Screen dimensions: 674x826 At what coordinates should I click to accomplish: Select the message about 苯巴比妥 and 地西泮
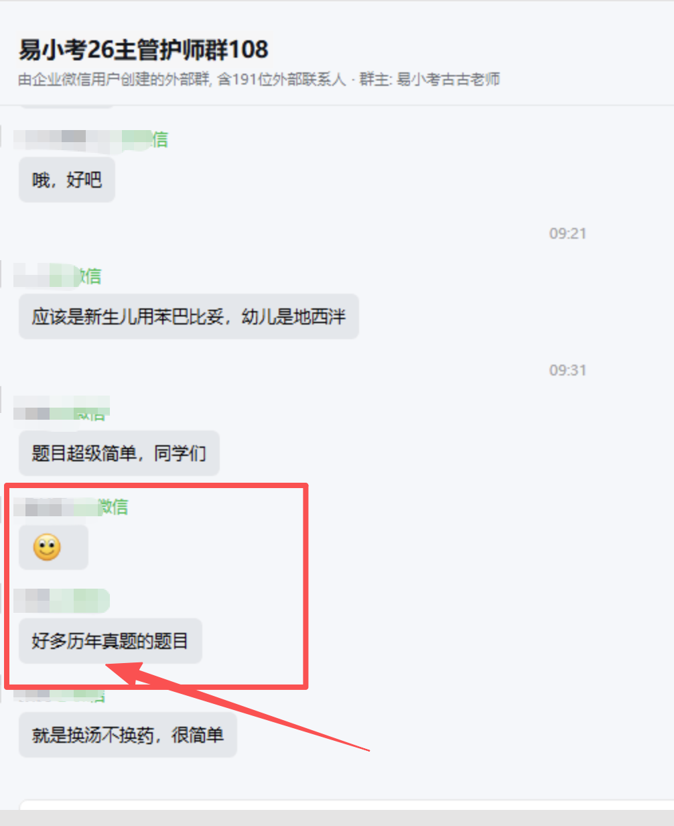188,316
